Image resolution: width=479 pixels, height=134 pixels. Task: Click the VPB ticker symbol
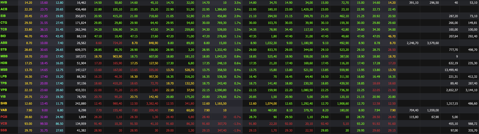4,90
